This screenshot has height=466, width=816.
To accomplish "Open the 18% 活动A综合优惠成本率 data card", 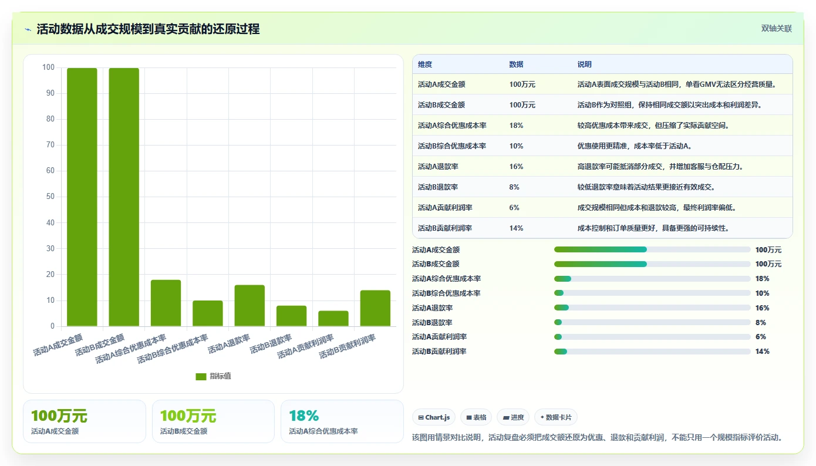I will 342,421.
